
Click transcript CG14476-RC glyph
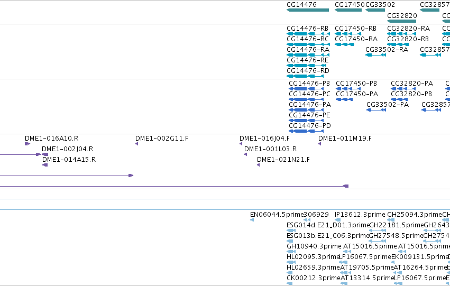tap(308, 44)
